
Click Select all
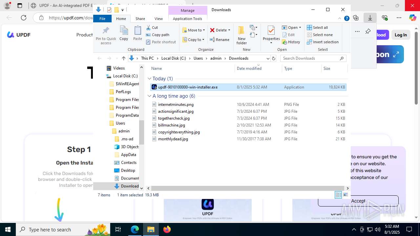click(317, 28)
